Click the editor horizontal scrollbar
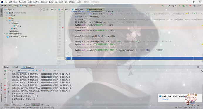The image size is (203, 109). click(91, 64)
